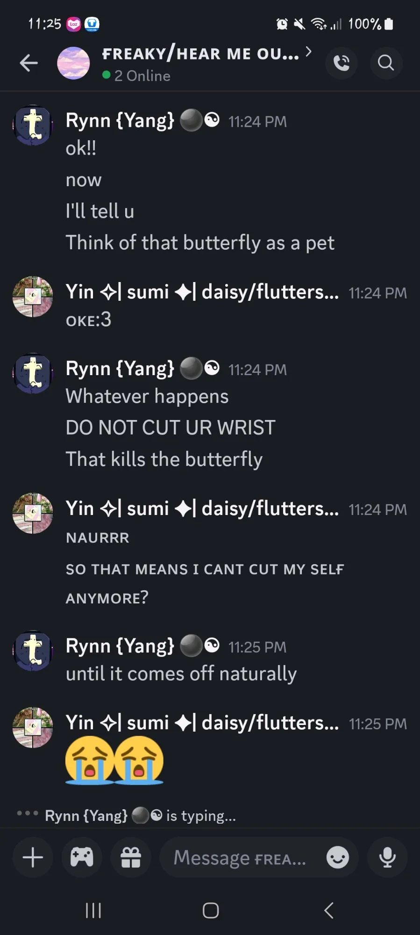Tap the back arrow to leave chat
420x935 pixels.
[28, 63]
